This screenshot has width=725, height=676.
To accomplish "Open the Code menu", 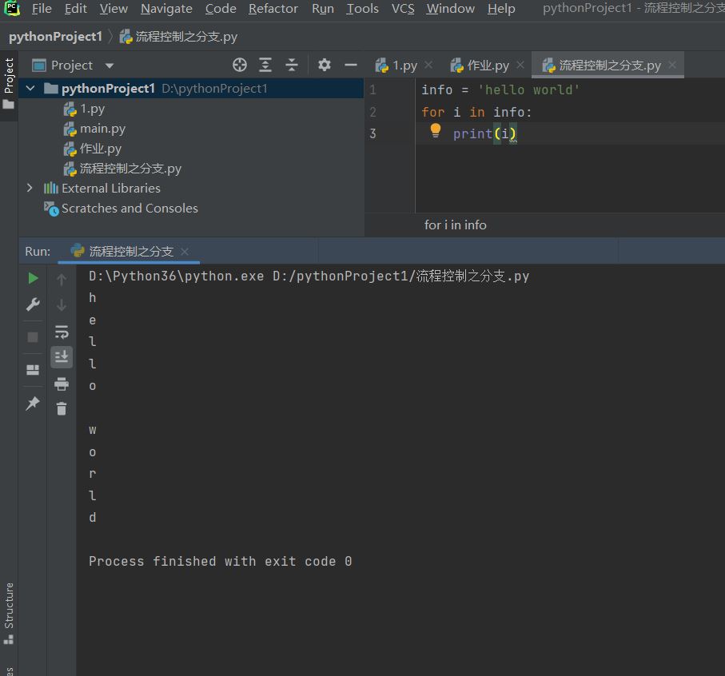I will pos(221,9).
